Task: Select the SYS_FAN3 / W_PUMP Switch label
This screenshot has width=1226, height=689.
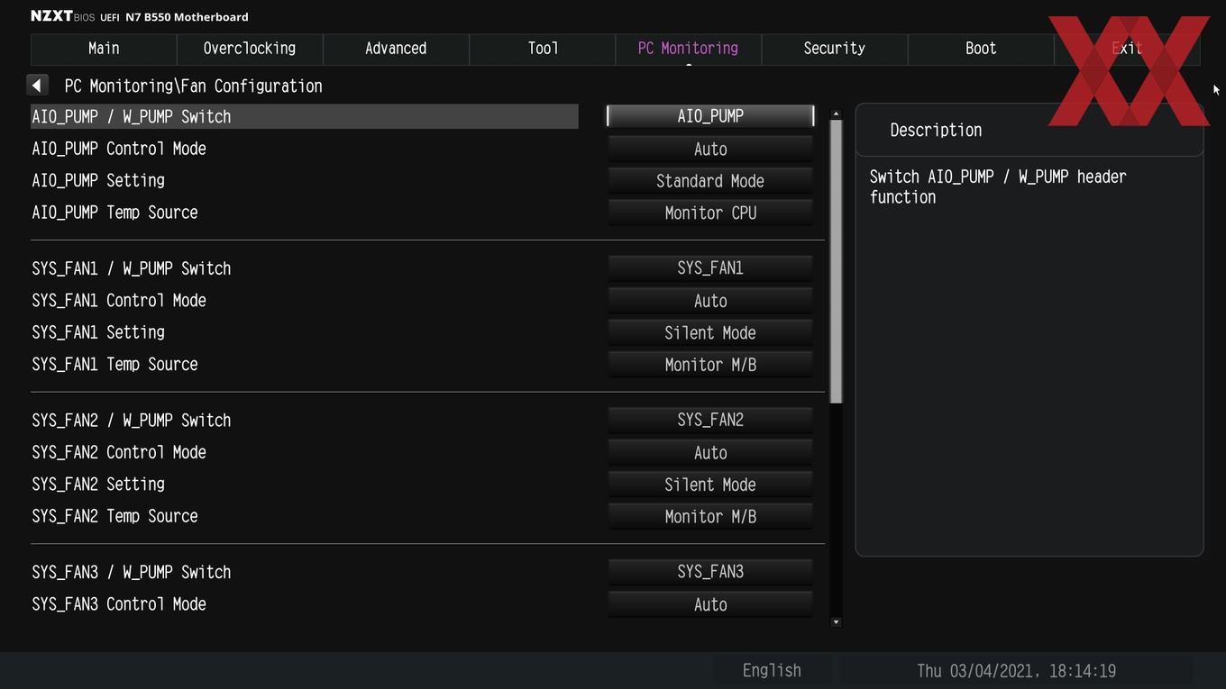Action: click(x=132, y=572)
